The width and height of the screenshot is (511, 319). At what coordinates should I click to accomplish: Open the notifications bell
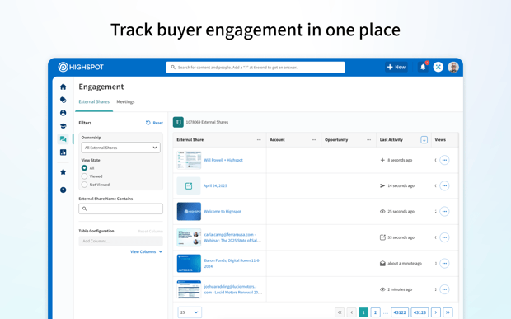point(423,67)
